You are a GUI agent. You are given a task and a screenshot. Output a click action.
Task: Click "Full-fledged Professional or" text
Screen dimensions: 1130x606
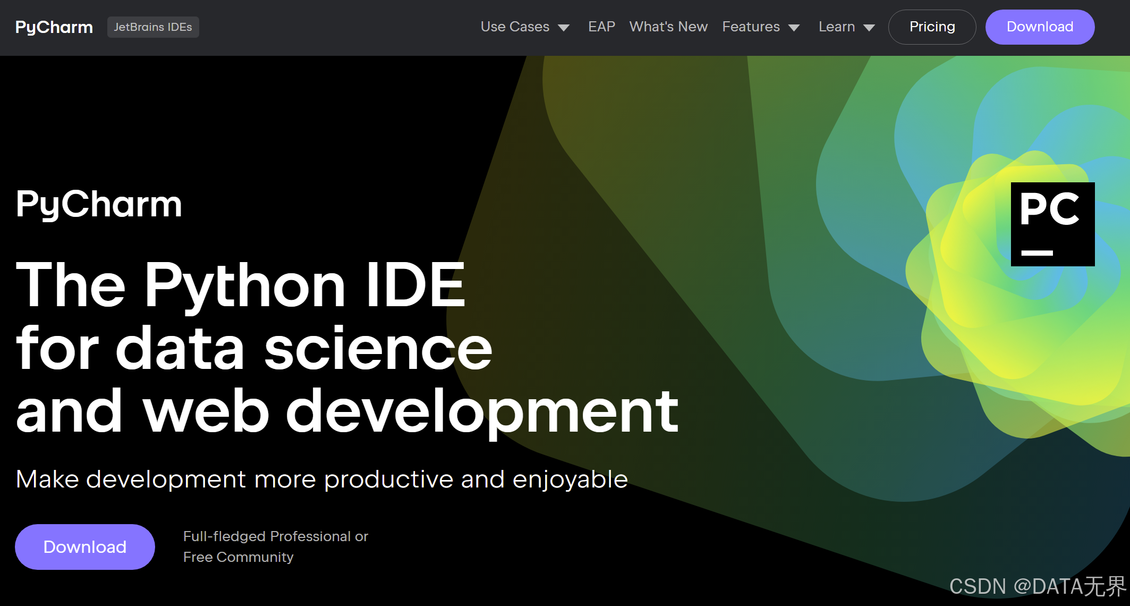pyautogui.click(x=276, y=536)
